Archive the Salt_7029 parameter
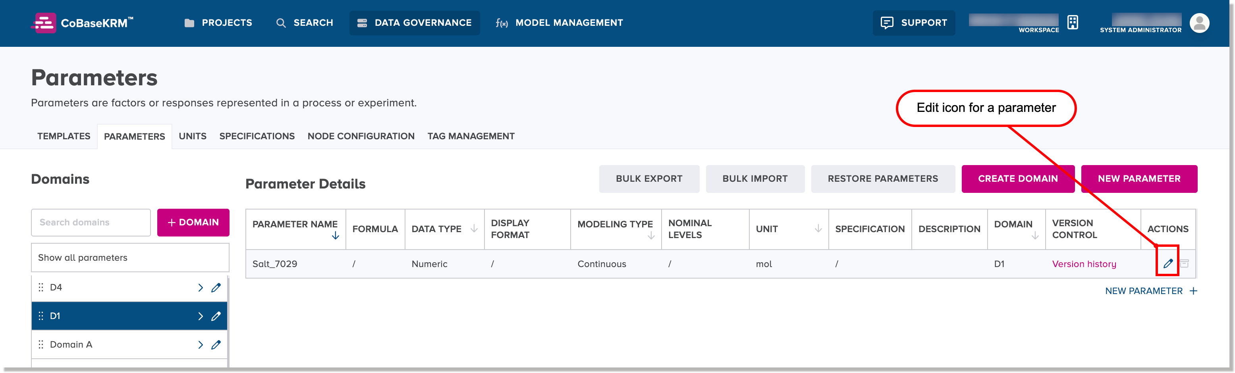This screenshot has height=373, width=1235. tap(1184, 263)
